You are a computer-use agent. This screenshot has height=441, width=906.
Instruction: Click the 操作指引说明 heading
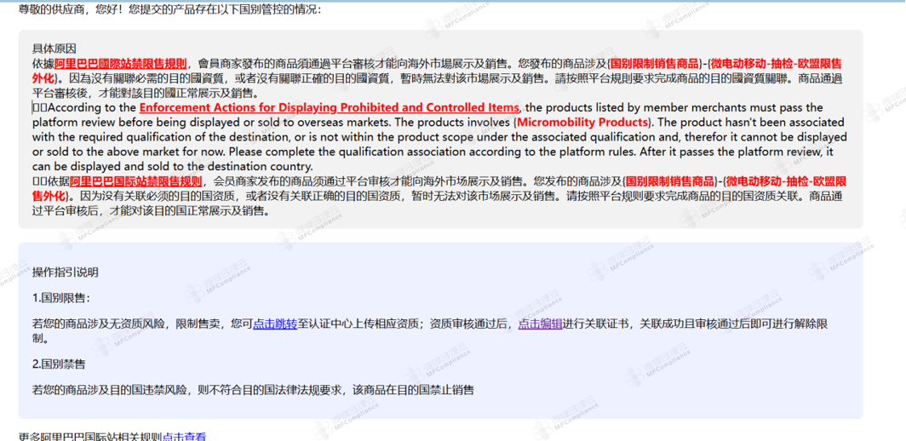(x=66, y=272)
